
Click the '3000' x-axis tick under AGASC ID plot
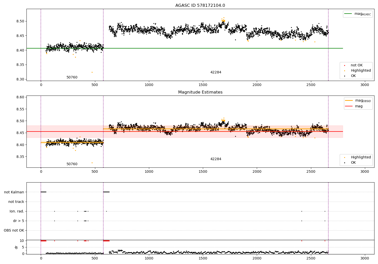tap(365, 85)
